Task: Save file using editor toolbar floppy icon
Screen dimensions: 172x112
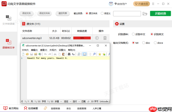Action: (32, 54)
